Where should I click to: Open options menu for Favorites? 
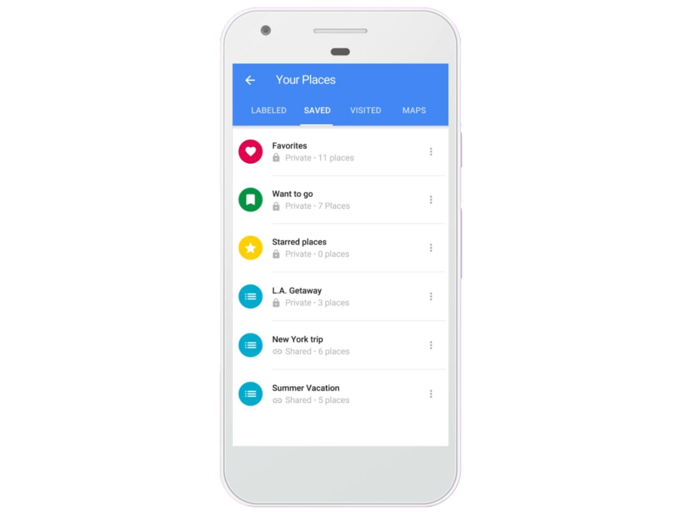[431, 151]
